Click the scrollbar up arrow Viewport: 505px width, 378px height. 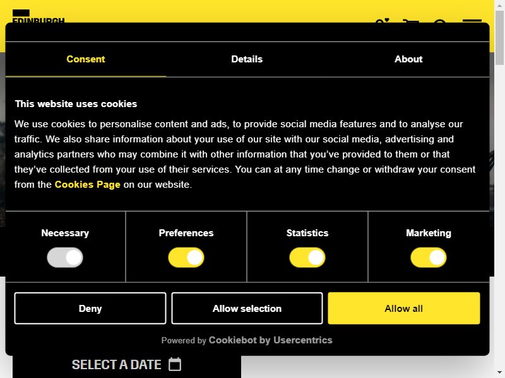[x=499, y=5]
